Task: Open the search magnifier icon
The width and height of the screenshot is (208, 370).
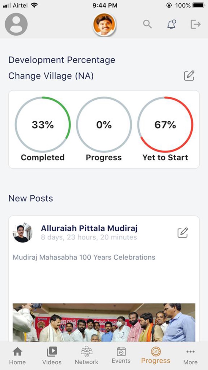Action: pyautogui.click(x=147, y=24)
